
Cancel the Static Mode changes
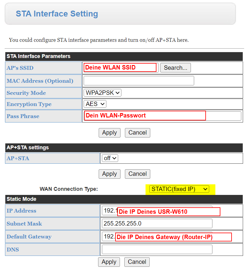[x=137, y=262]
